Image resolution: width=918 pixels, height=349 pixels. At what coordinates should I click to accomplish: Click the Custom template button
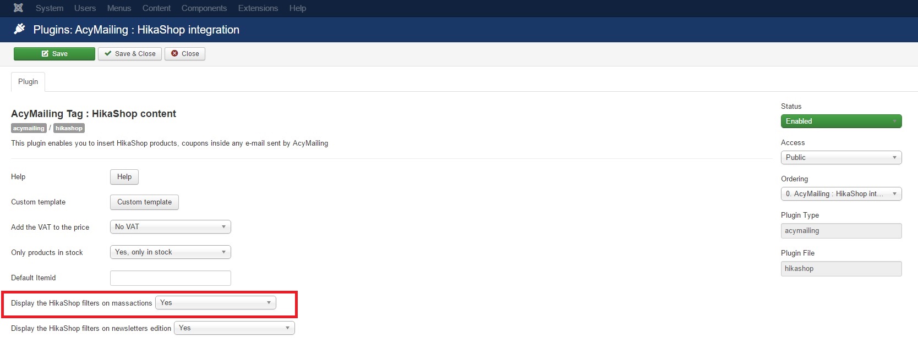[x=144, y=202]
